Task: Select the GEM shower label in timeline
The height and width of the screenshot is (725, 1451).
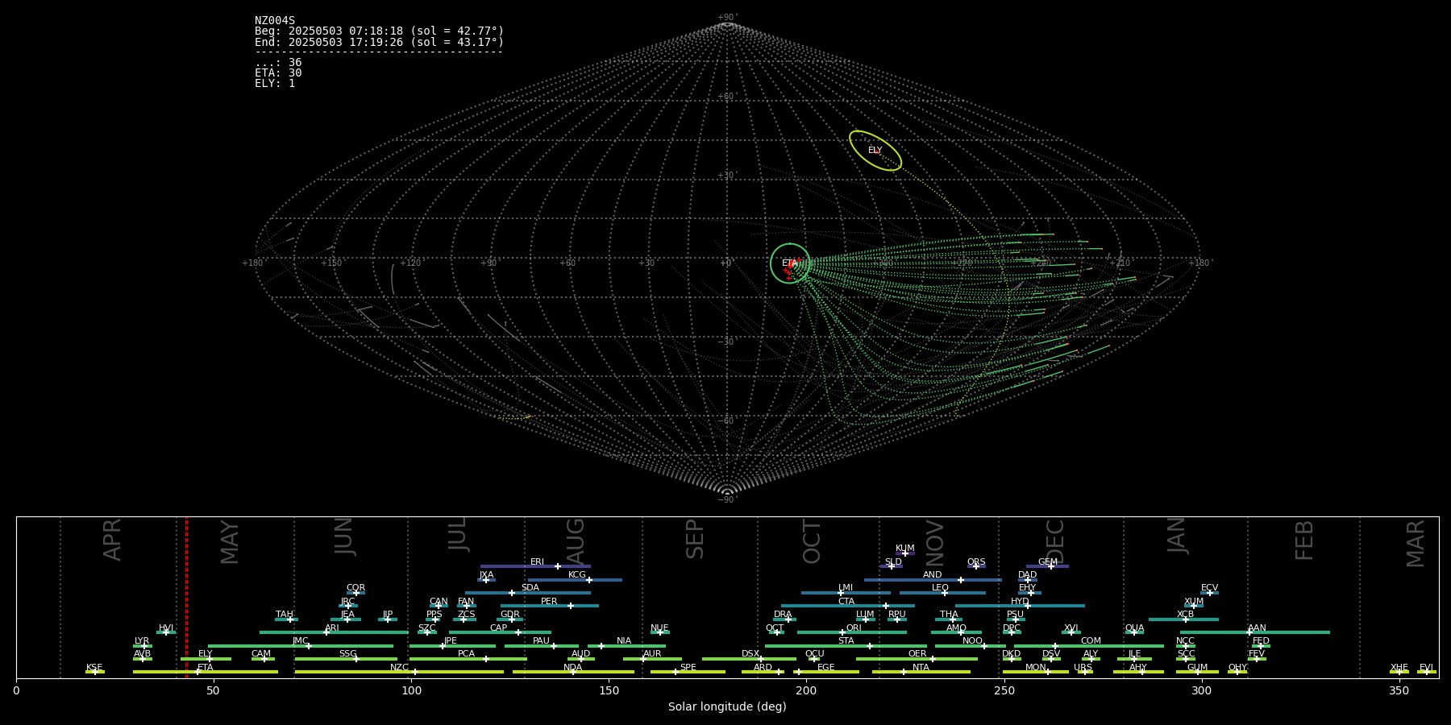Action: pyautogui.click(x=1048, y=562)
